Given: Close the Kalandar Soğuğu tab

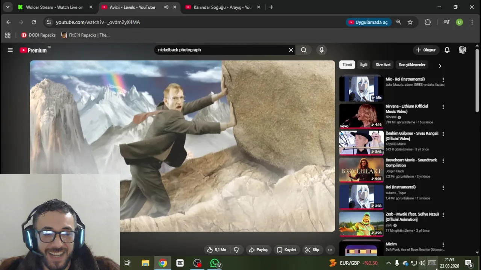Looking at the screenshot, I should point(259,7).
